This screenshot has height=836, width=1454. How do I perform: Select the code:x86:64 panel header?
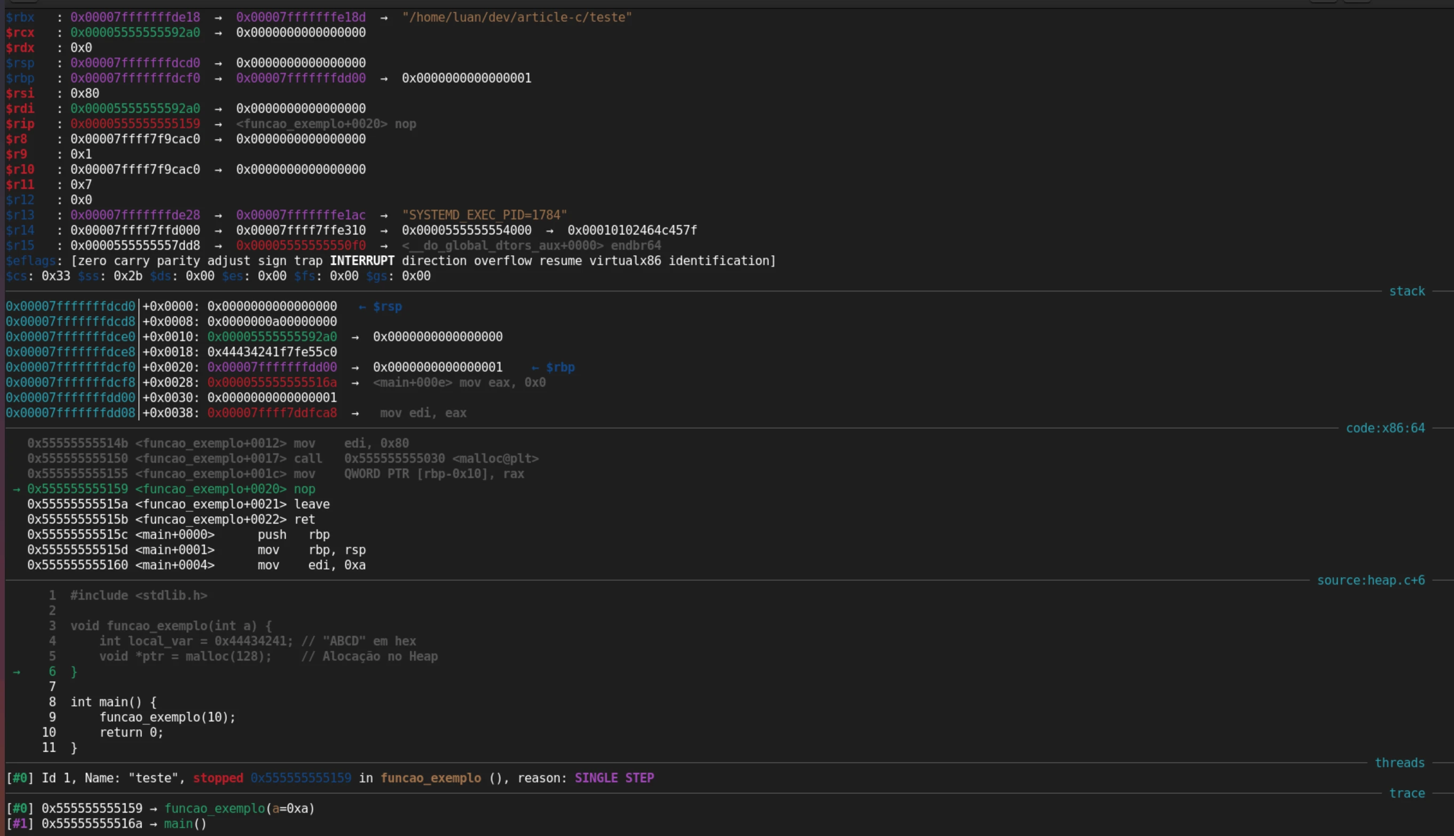tap(1385, 428)
